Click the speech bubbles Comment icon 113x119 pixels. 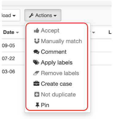coord(36,52)
